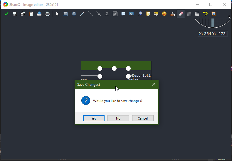Close the Save Changes dialog with X
The height and width of the screenshot is (161, 232).
(154, 84)
